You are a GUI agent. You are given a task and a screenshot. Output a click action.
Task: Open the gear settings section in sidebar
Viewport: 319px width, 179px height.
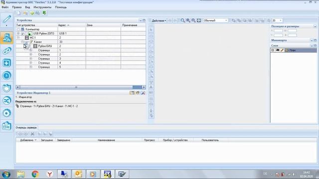[x=6, y=113]
